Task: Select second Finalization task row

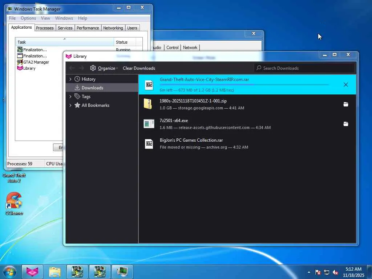Action: pyautogui.click(x=35, y=56)
